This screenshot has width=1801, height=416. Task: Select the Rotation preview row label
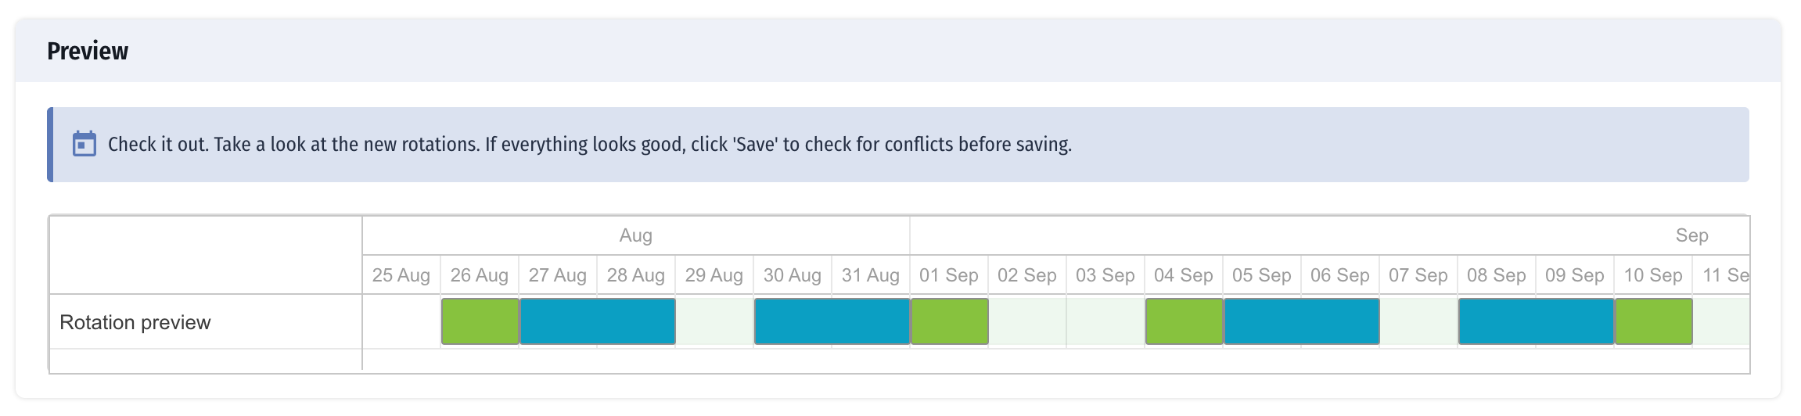pos(135,322)
